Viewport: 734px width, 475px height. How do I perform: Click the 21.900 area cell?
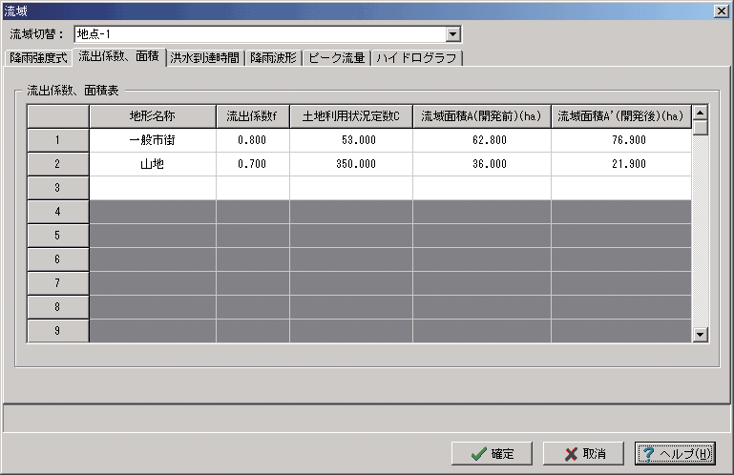pos(621,164)
